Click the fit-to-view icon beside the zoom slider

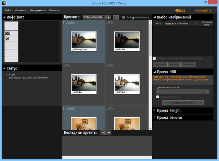(x=123, y=17)
